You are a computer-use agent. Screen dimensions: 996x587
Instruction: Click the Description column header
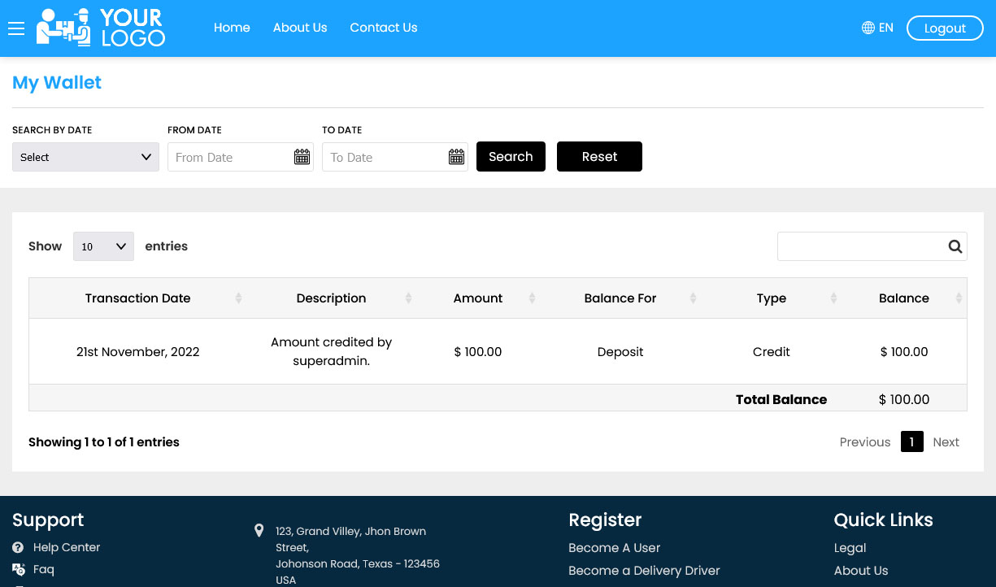tap(332, 298)
